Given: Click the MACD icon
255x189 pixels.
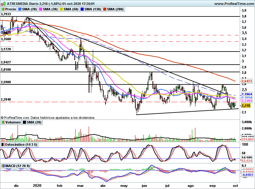Looking at the screenshot, I should pyautogui.click(x=3, y=166).
